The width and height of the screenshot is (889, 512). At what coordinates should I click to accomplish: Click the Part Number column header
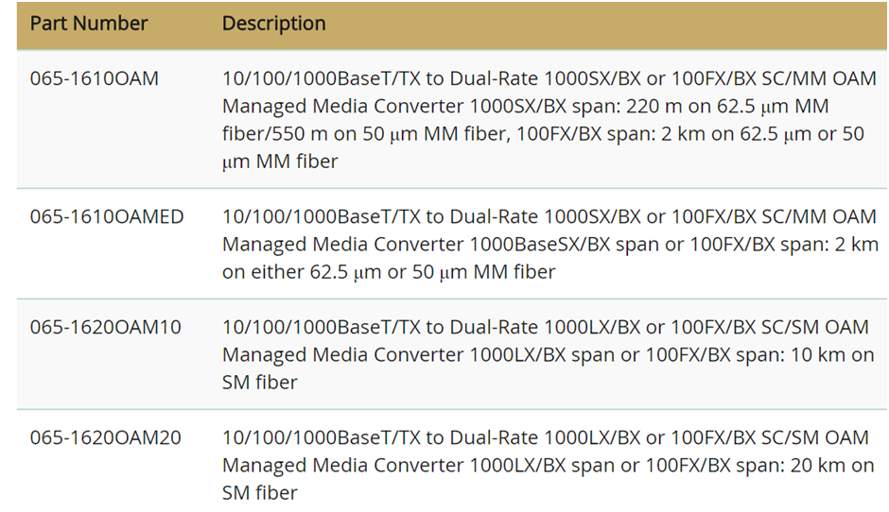(x=89, y=24)
